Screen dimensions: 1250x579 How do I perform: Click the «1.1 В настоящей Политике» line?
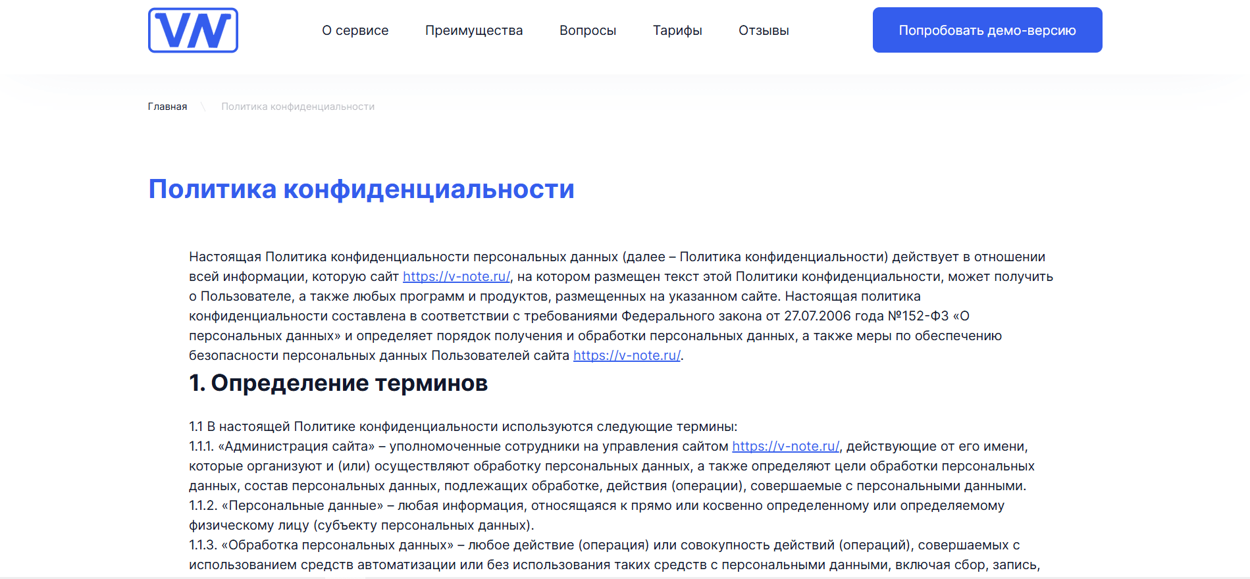coord(463,426)
